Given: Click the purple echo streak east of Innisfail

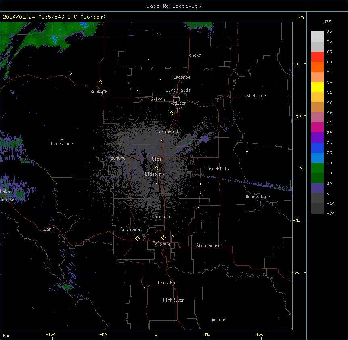Looking at the screenshot, I should (203, 139).
